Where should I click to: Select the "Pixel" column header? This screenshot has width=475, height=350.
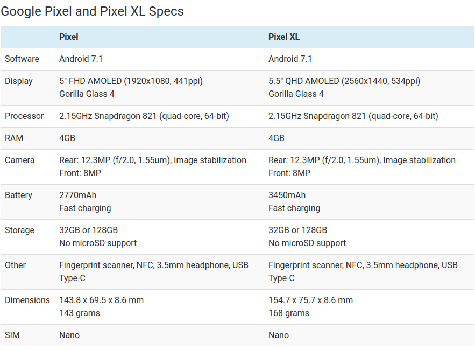coord(68,37)
